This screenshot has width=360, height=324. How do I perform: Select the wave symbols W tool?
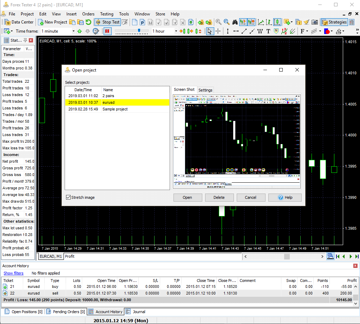pos(260,31)
